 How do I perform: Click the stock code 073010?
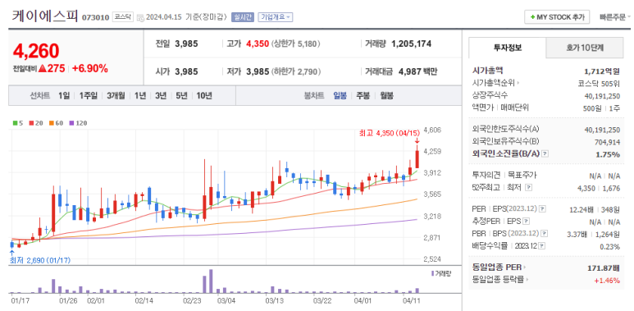tap(95, 18)
